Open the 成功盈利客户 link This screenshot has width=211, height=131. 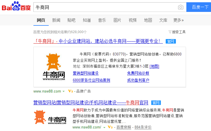tap(138, 80)
